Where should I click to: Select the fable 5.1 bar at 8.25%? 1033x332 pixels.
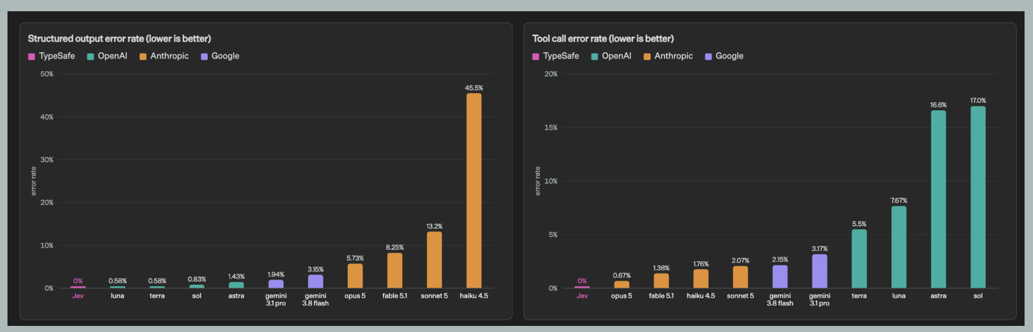click(x=395, y=271)
